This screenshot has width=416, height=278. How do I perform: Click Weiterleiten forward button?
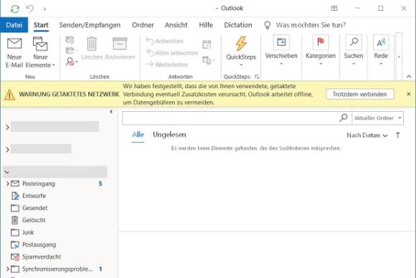point(167,64)
